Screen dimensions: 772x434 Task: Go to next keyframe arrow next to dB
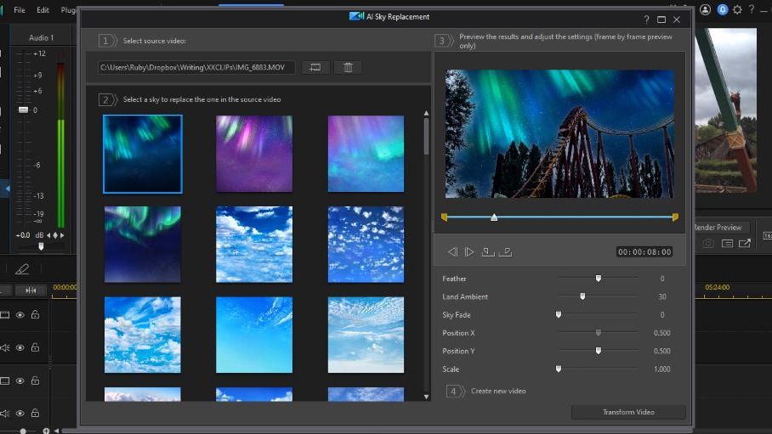pos(62,235)
